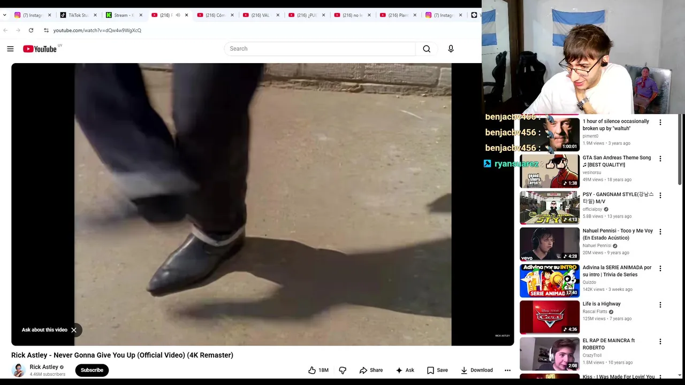This screenshot has height=385, width=685.
Task: Open the Ask sparkle button
Action: coord(405,370)
